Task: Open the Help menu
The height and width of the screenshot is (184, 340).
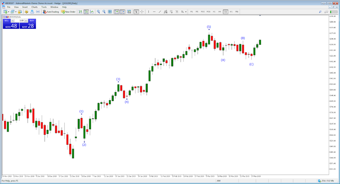Action: 64,7
